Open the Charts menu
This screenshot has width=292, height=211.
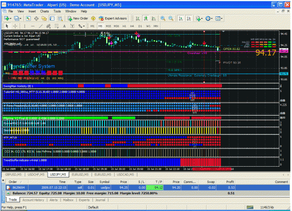click(x=44, y=11)
